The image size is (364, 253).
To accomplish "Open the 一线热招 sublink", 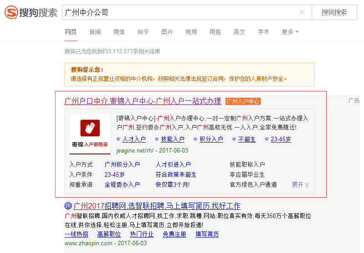I will pyautogui.click(x=76, y=234).
